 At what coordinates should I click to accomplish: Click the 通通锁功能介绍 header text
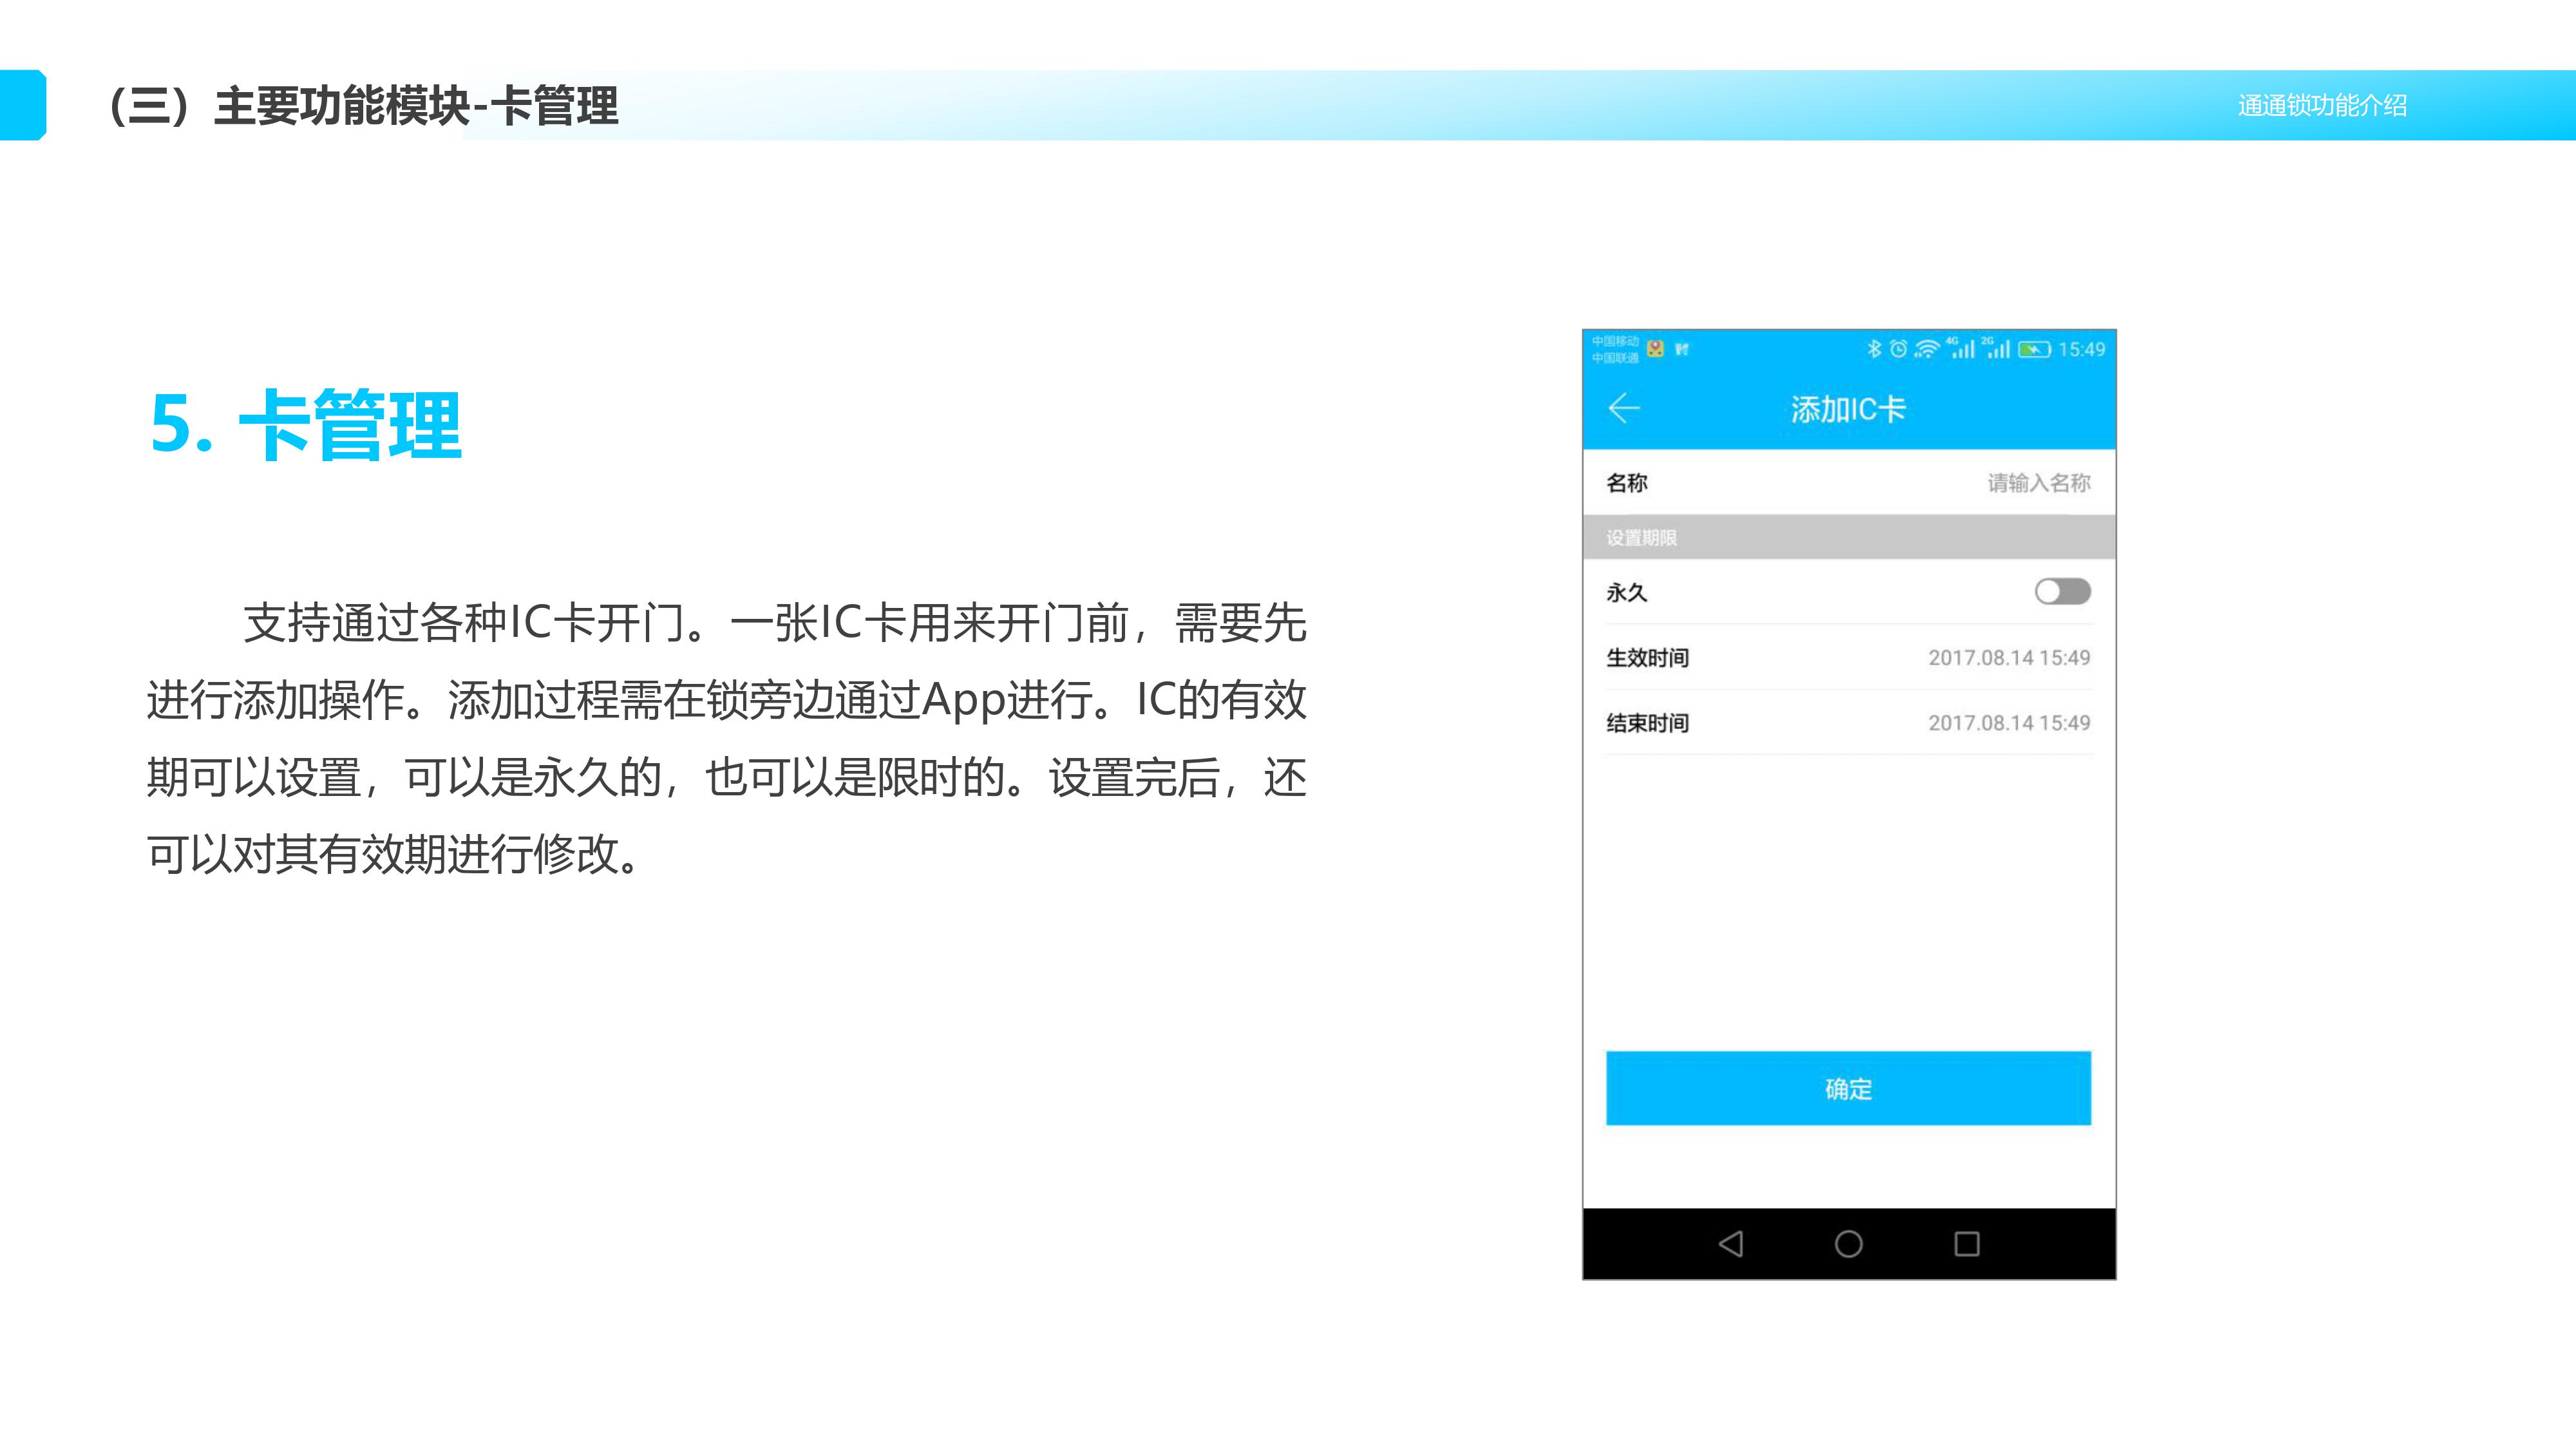[2322, 105]
